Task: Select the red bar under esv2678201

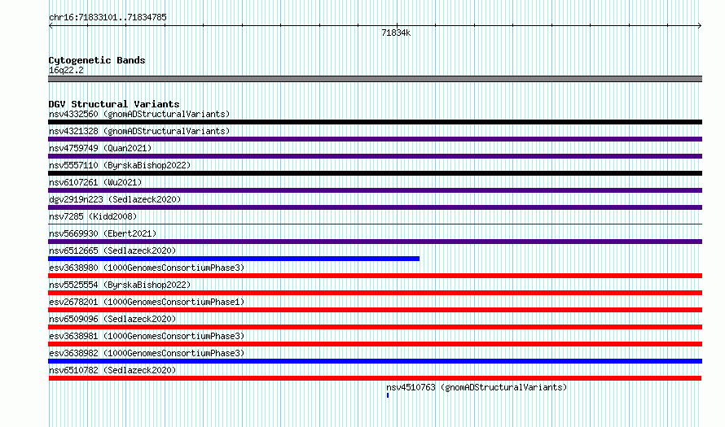Action: click(x=375, y=310)
